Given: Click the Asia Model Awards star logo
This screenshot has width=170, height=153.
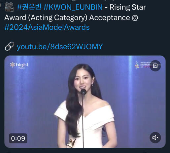Looking at the screenshot, I should [x=137, y=65].
